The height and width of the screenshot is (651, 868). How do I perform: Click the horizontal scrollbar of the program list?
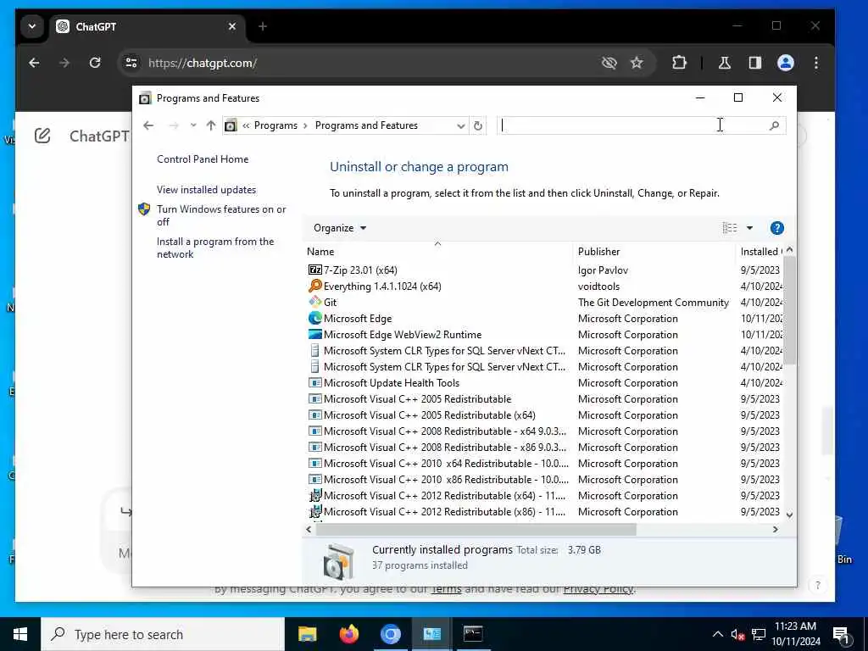click(x=476, y=530)
